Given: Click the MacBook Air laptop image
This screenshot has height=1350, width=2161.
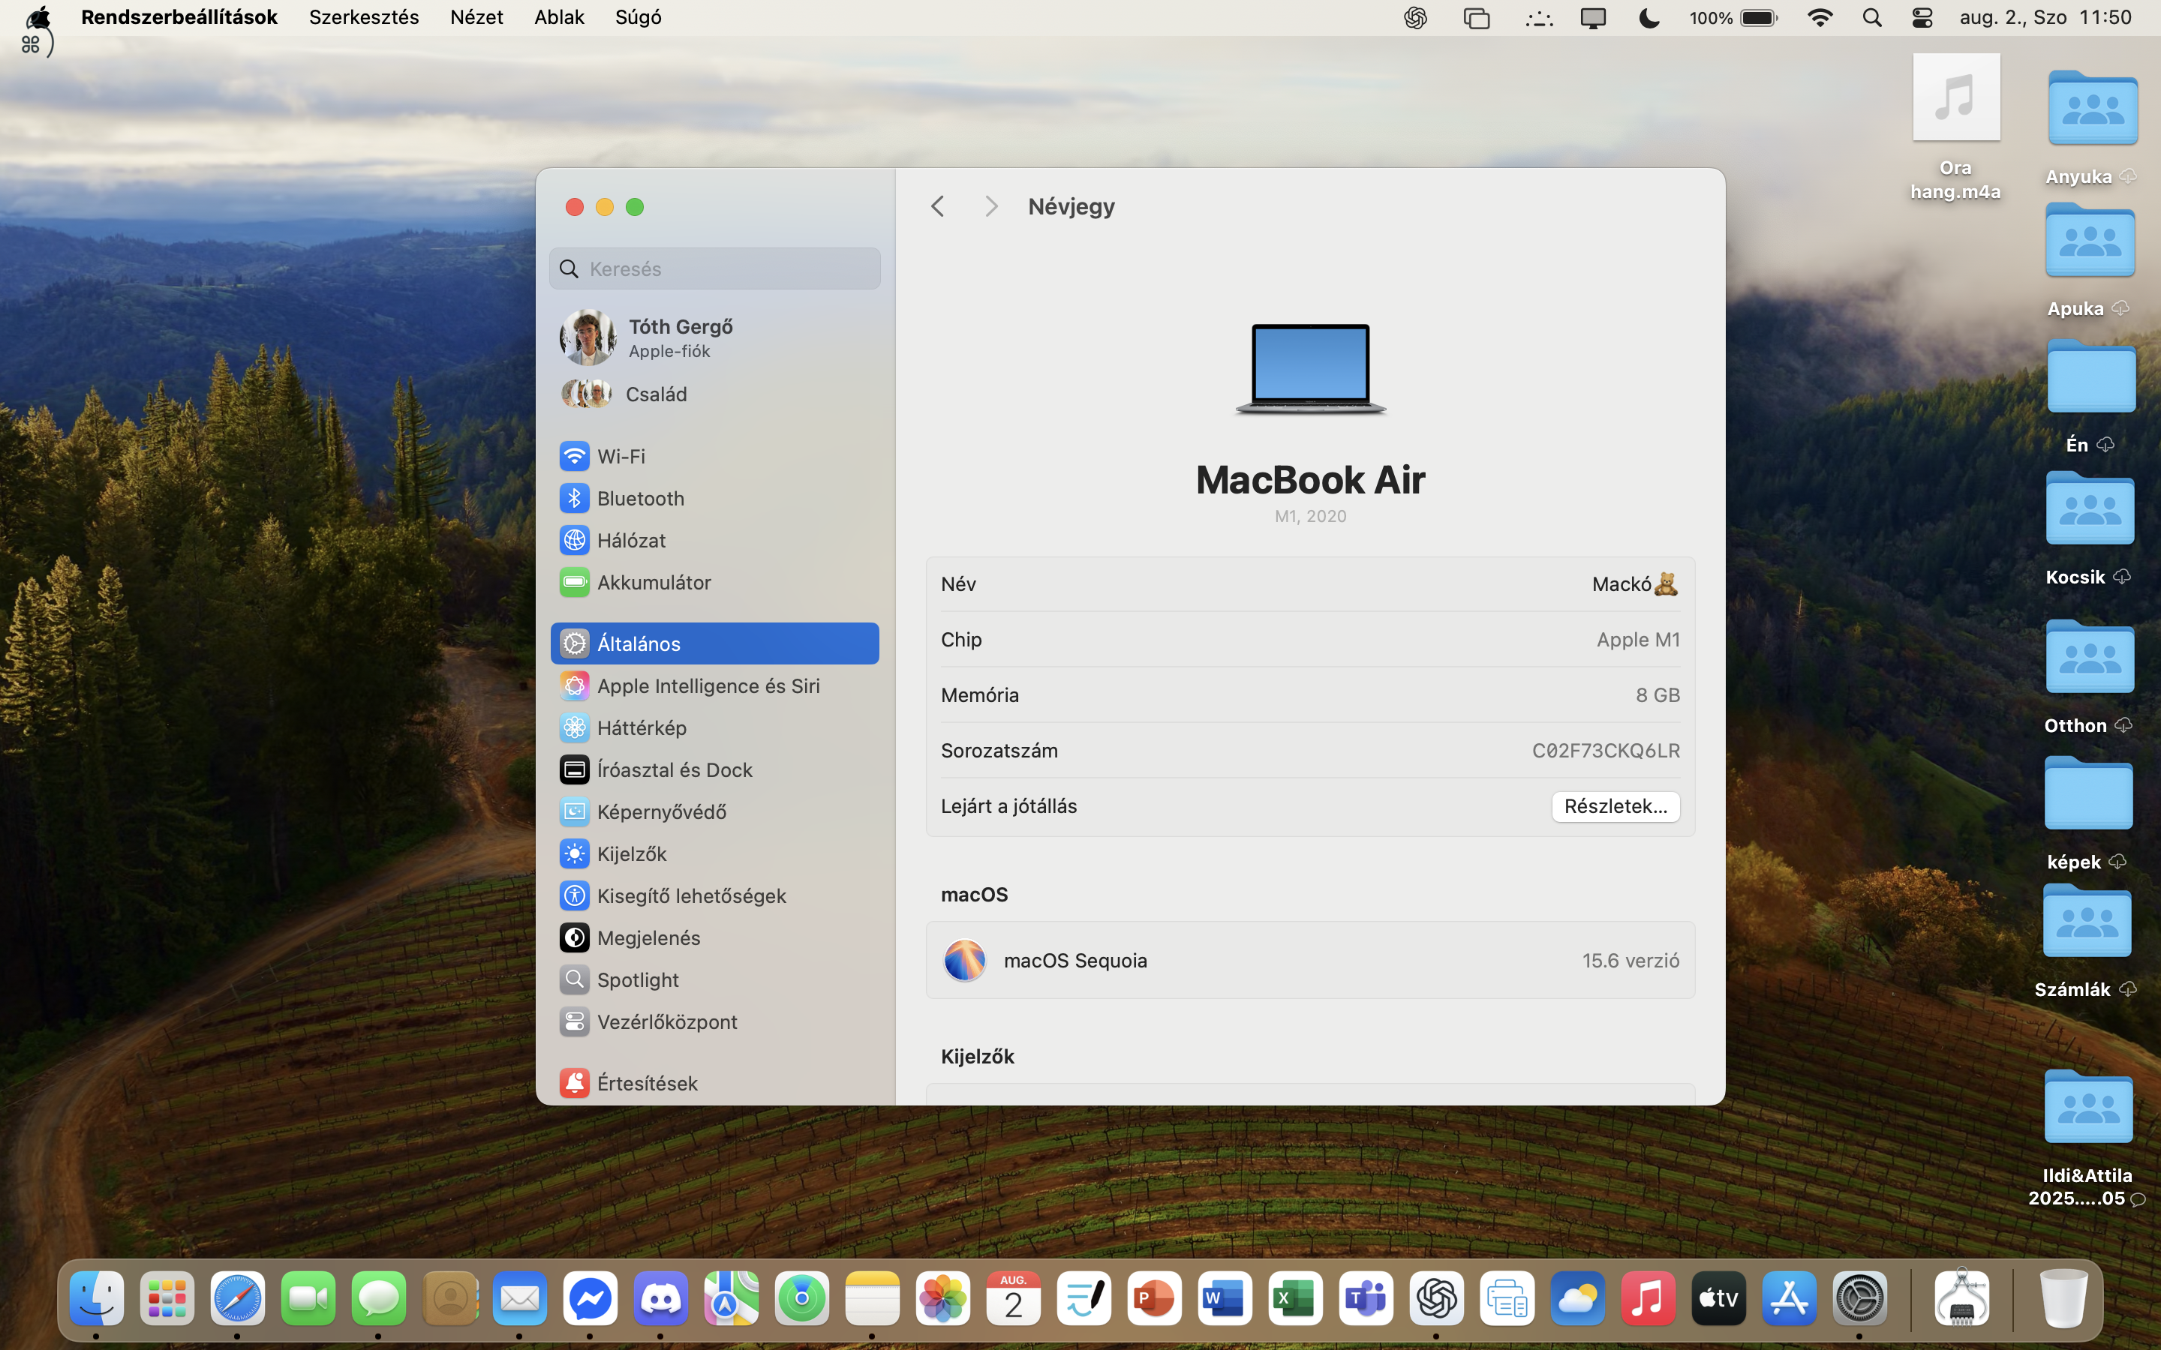Looking at the screenshot, I should (1310, 369).
